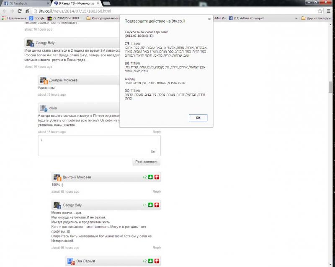Viewport: 335px width, 267px height.
Task: Reload the page with the refresh icon
Action: pos(19,11)
